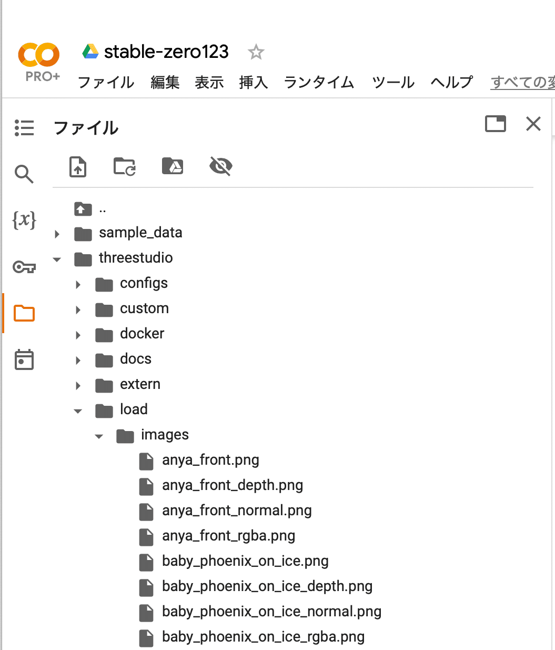
Task: Refresh the file browser
Action: tap(124, 167)
